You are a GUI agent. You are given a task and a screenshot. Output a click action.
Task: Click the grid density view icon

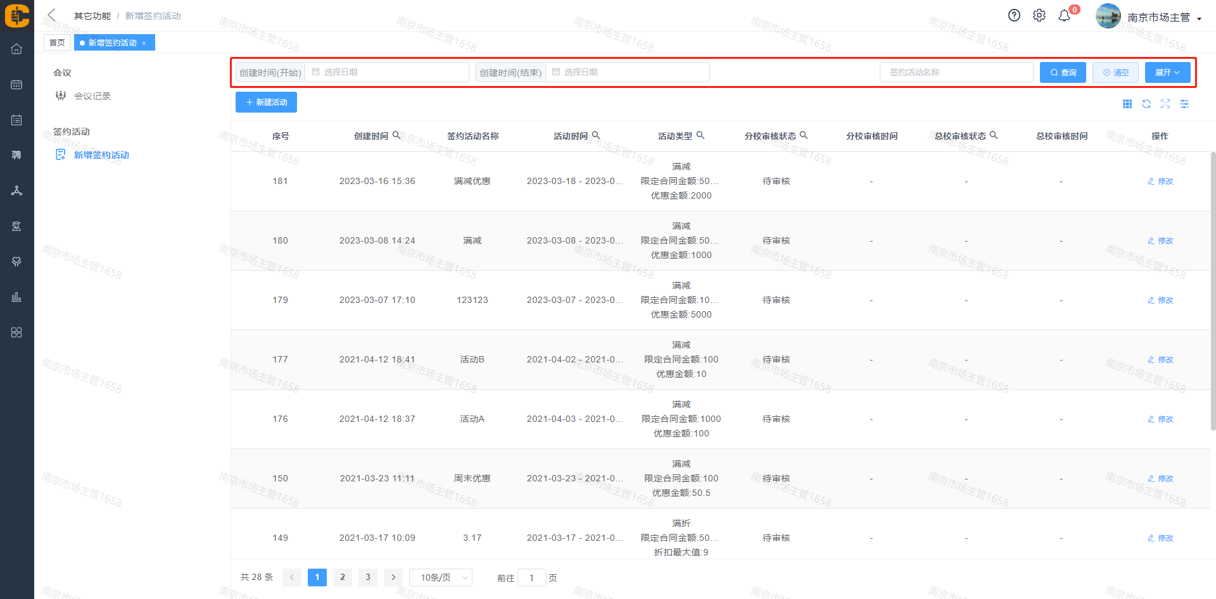[1127, 104]
